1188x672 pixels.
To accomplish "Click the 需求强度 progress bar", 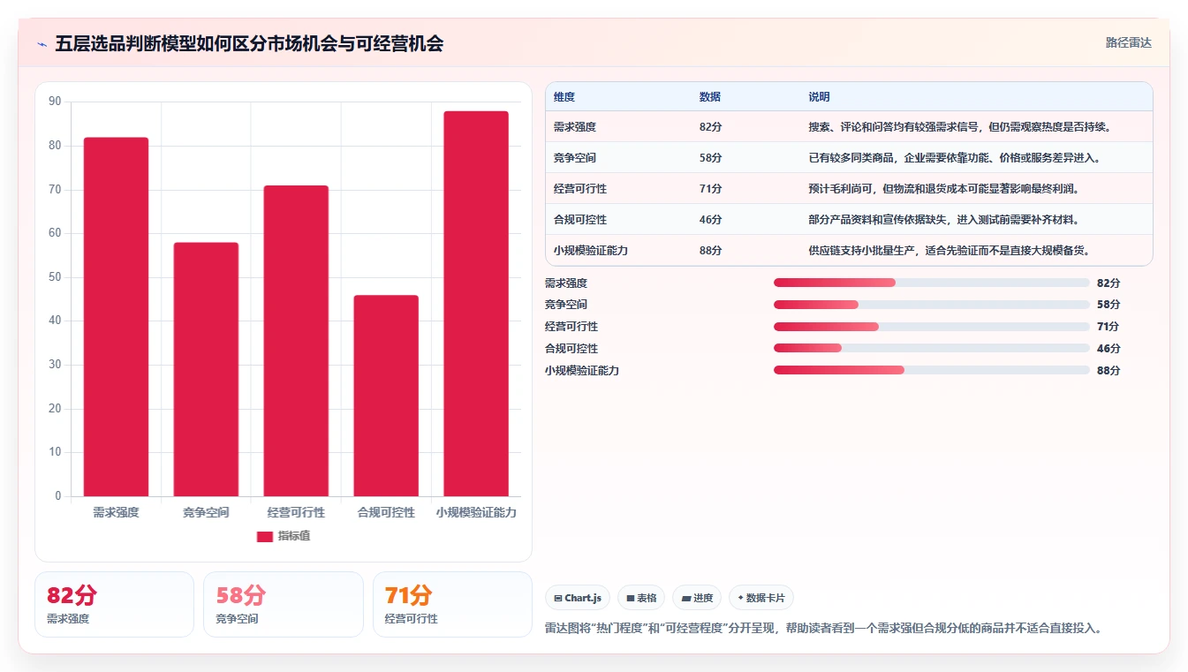I will pos(931,283).
